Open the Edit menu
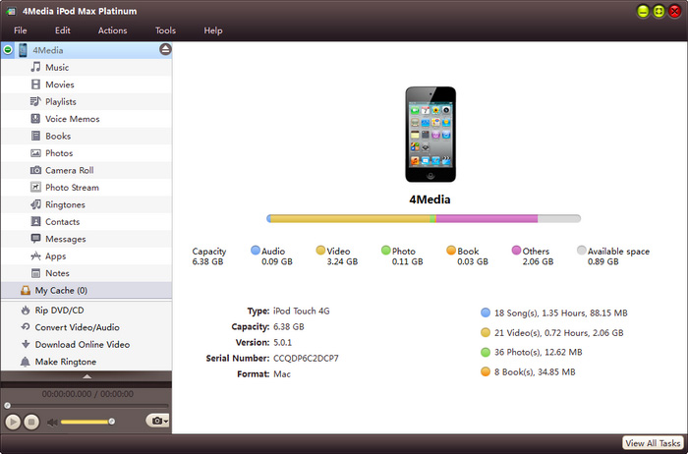Viewport: 688px width, 454px height. [x=62, y=30]
